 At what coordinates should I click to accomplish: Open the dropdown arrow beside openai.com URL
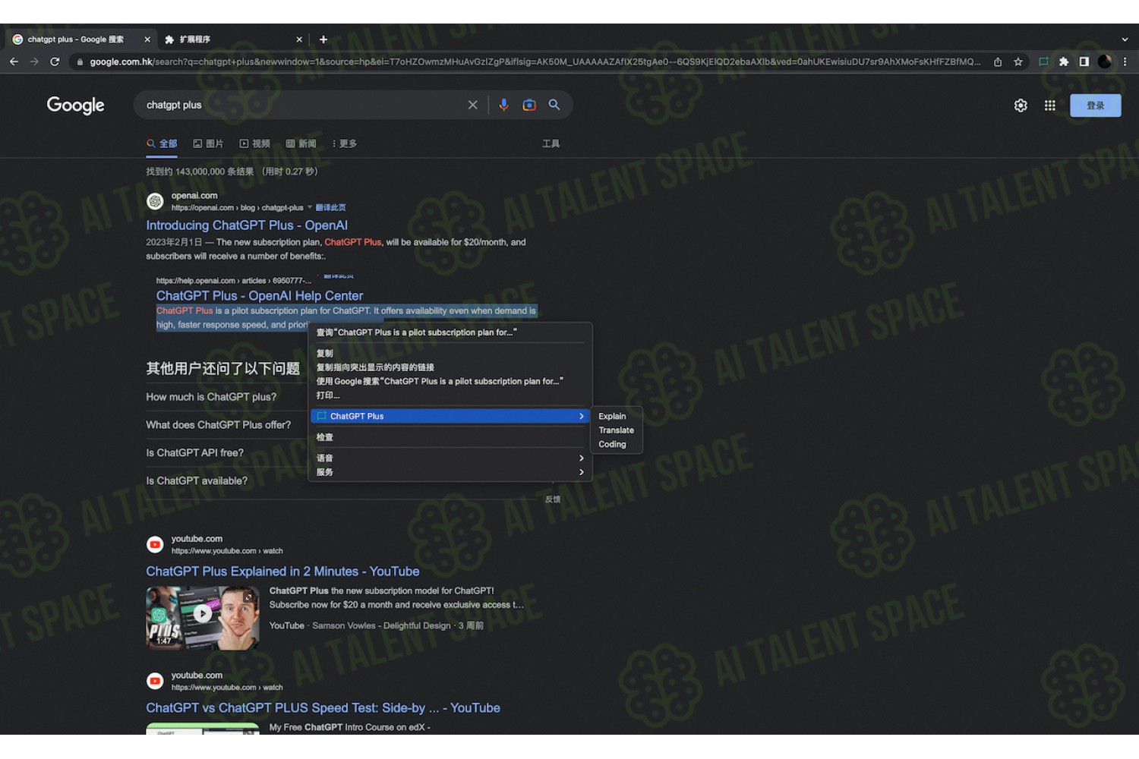(310, 207)
